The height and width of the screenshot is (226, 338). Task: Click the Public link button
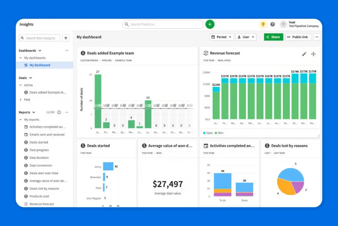pos(298,37)
